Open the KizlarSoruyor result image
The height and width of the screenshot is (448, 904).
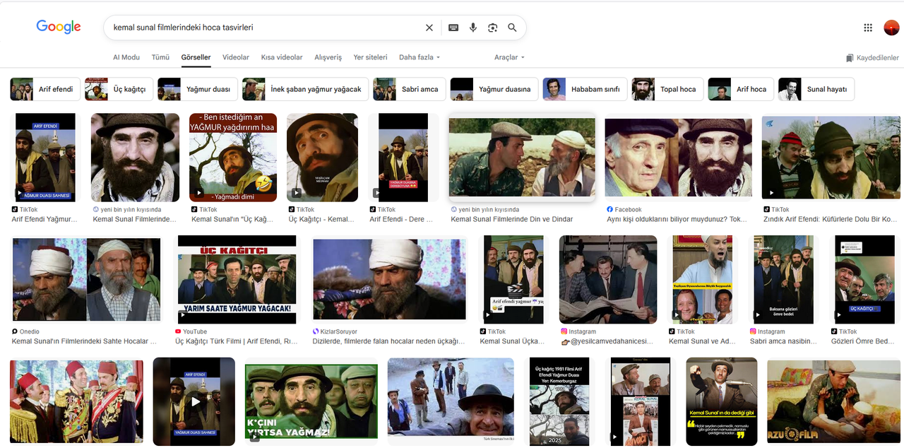pyautogui.click(x=389, y=279)
